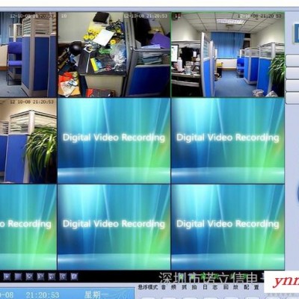Pick the fifth screen-layout icon in toolbar
This screenshot has width=299, height=299.
52,277
